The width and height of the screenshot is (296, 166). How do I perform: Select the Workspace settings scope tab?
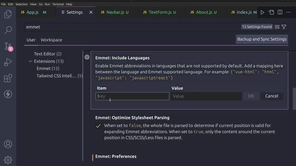51,40
